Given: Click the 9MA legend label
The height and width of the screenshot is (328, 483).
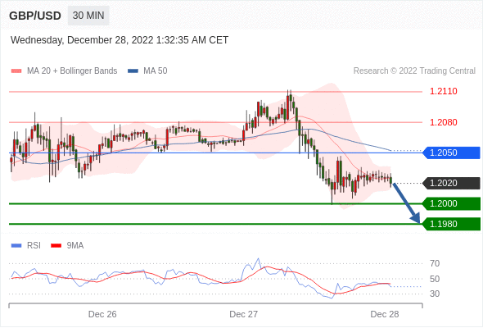Looking at the screenshot, I should [75, 246].
